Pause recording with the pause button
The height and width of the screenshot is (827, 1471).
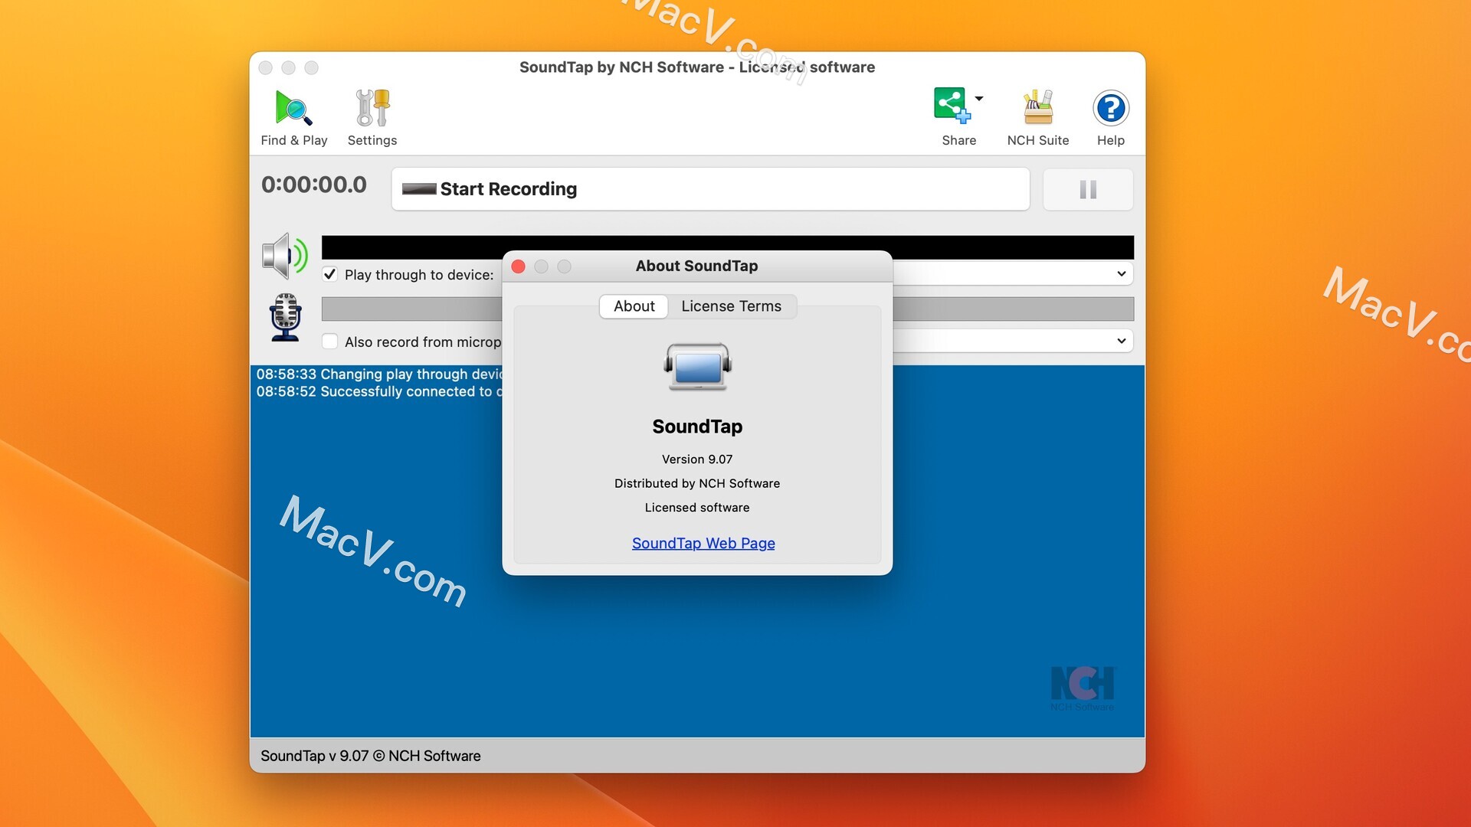[x=1088, y=189]
